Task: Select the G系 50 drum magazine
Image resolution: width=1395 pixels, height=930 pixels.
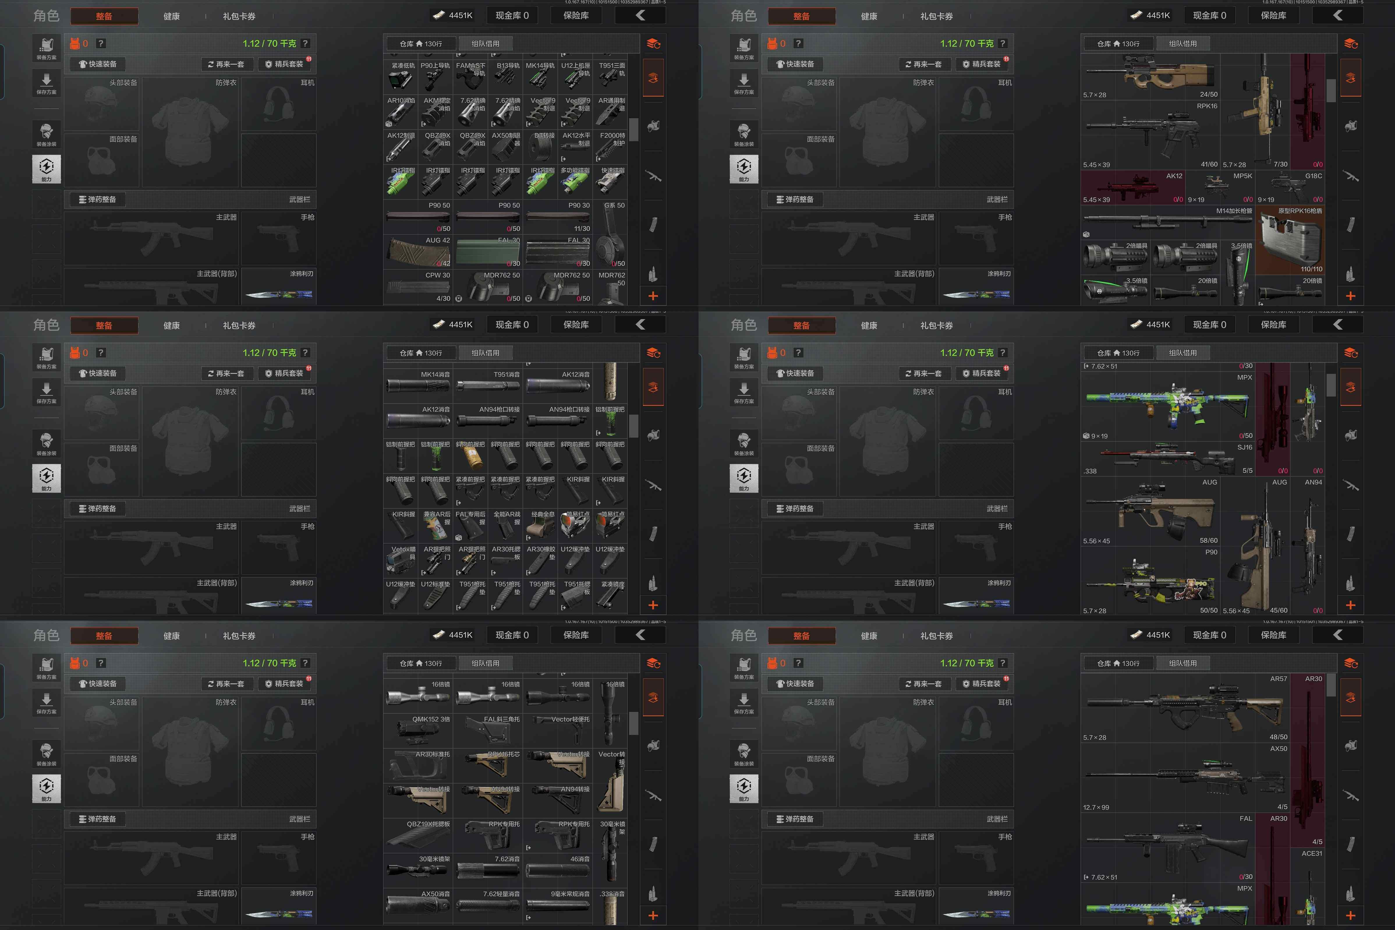Action: click(x=611, y=234)
